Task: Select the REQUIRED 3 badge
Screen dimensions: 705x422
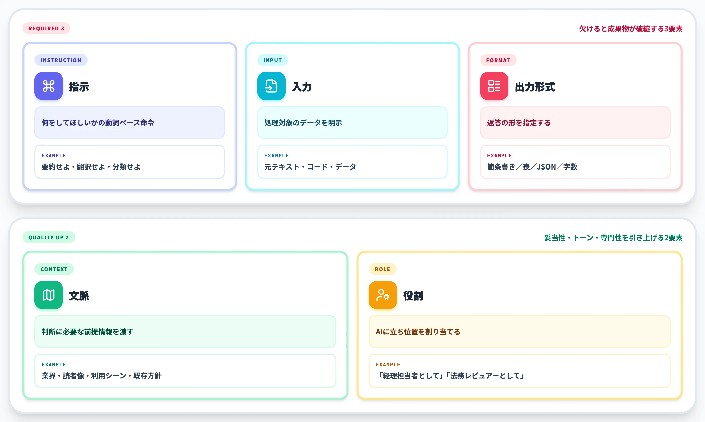Action: click(46, 28)
